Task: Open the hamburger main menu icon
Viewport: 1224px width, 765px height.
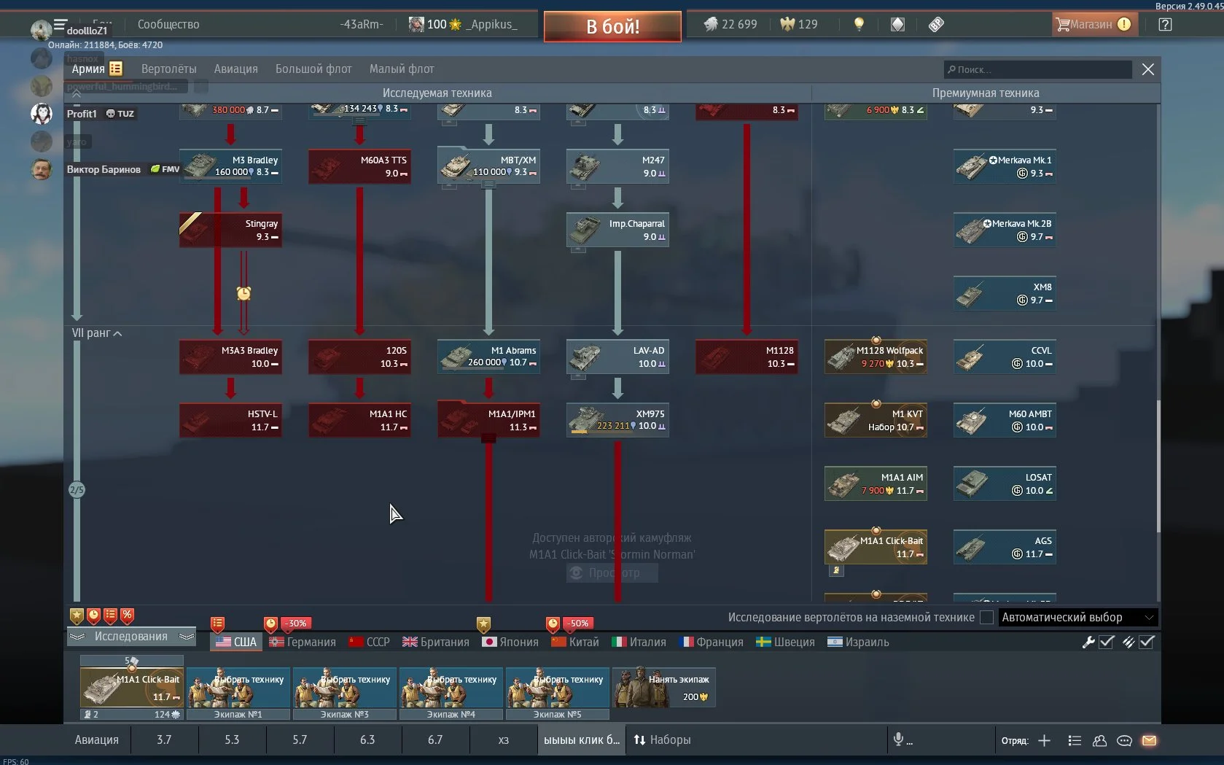Action: pos(60,24)
